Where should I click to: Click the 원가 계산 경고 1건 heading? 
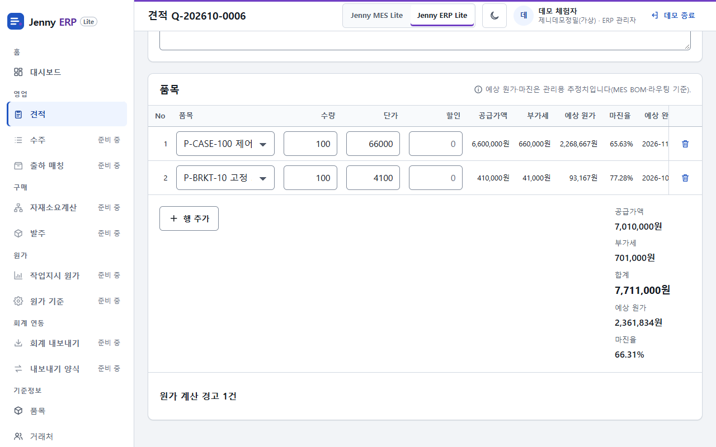(x=198, y=396)
